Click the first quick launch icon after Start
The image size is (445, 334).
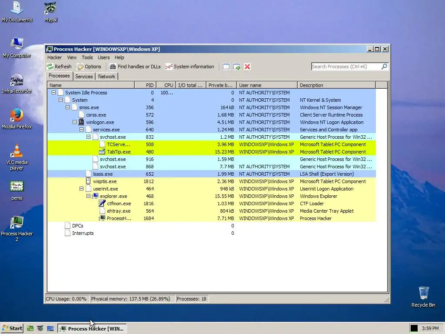[x=30, y=328]
